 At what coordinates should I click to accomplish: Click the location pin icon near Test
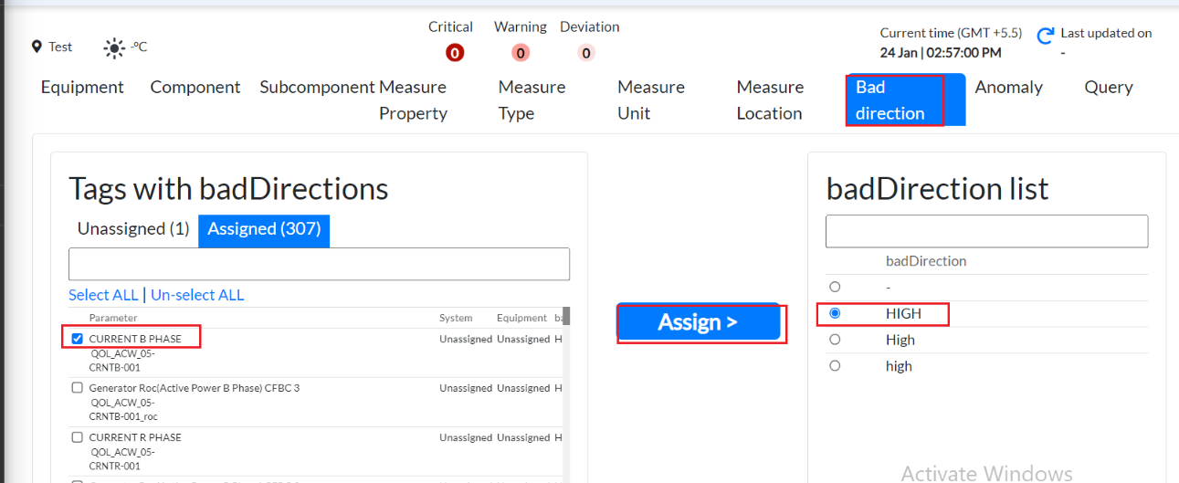[37, 47]
